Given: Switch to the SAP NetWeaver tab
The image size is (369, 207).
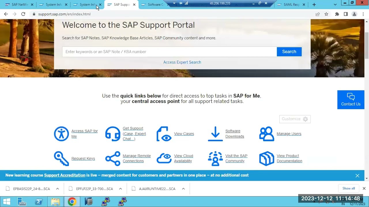Looking at the screenshot, I should click(x=19, y=5).
